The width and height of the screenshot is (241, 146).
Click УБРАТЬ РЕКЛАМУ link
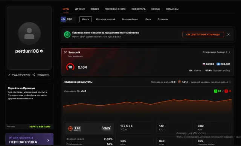coord(40,127)
